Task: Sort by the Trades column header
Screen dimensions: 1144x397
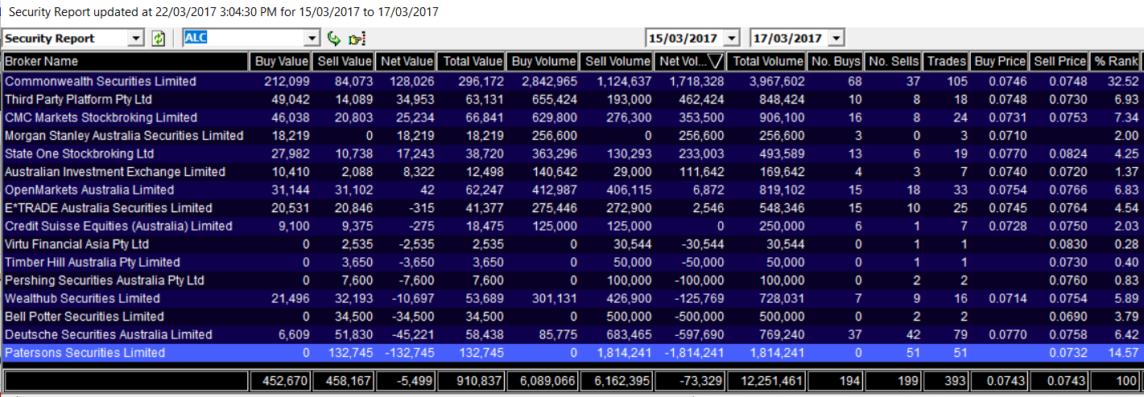Action: [x=947, y=61]
